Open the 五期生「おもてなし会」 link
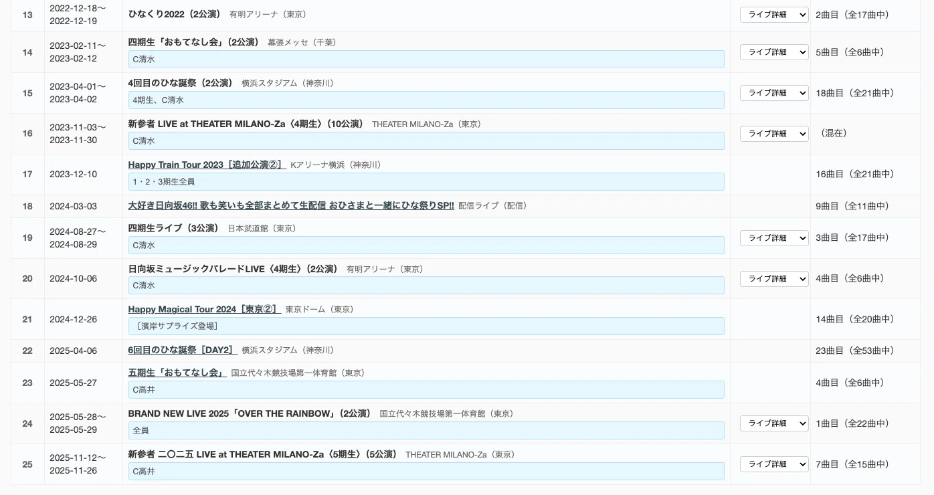The width and height of the screenshot is (934, 495). pos(177,373)
